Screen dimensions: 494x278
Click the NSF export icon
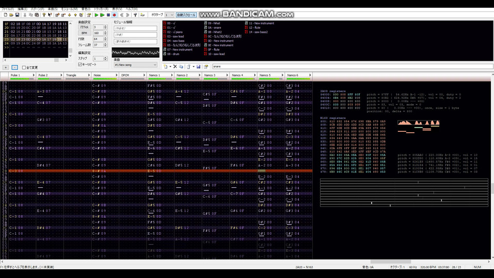[x=143, y=15]
